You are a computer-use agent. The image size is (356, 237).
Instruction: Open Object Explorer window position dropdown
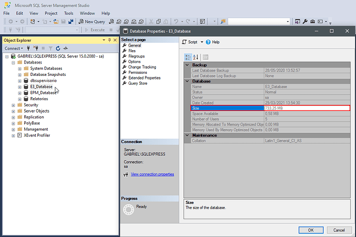[104, 40]
